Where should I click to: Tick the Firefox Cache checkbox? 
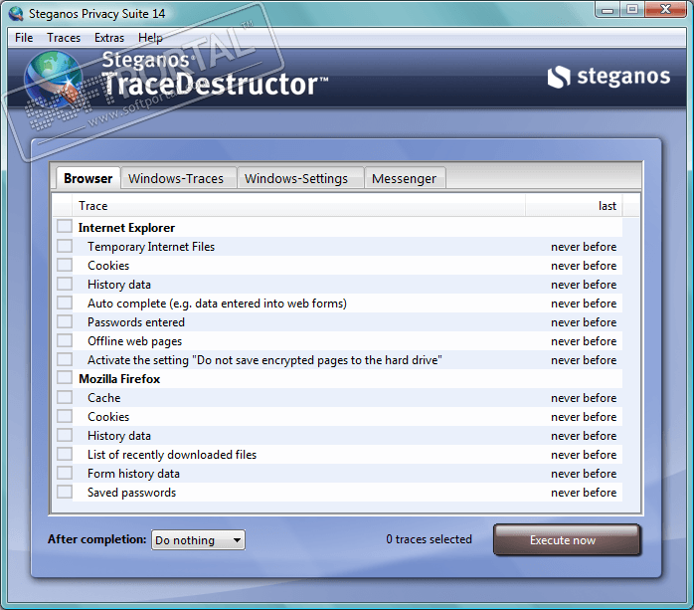[65, 397]
